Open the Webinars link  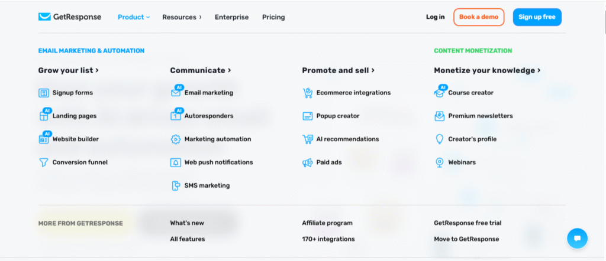[x=462, y=162]
